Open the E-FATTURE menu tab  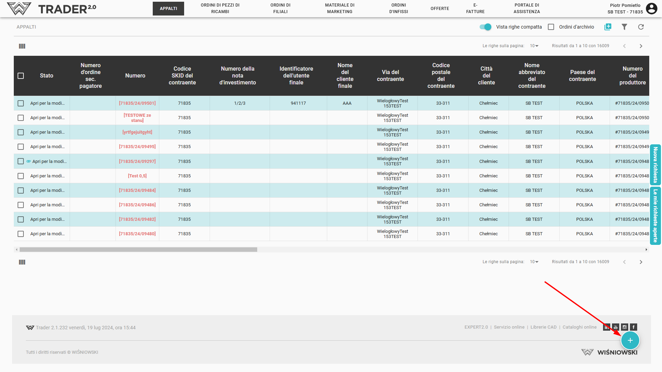click(x=475, y=8)
